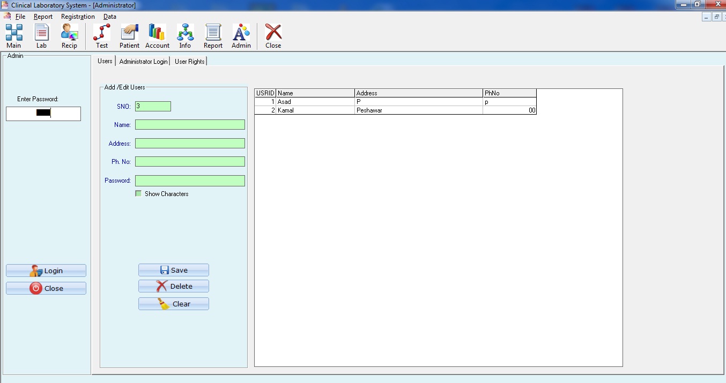The image size is (726, 383).
Task: Open the Data menu
Action: pyautogui.click(x=110, y=17)
